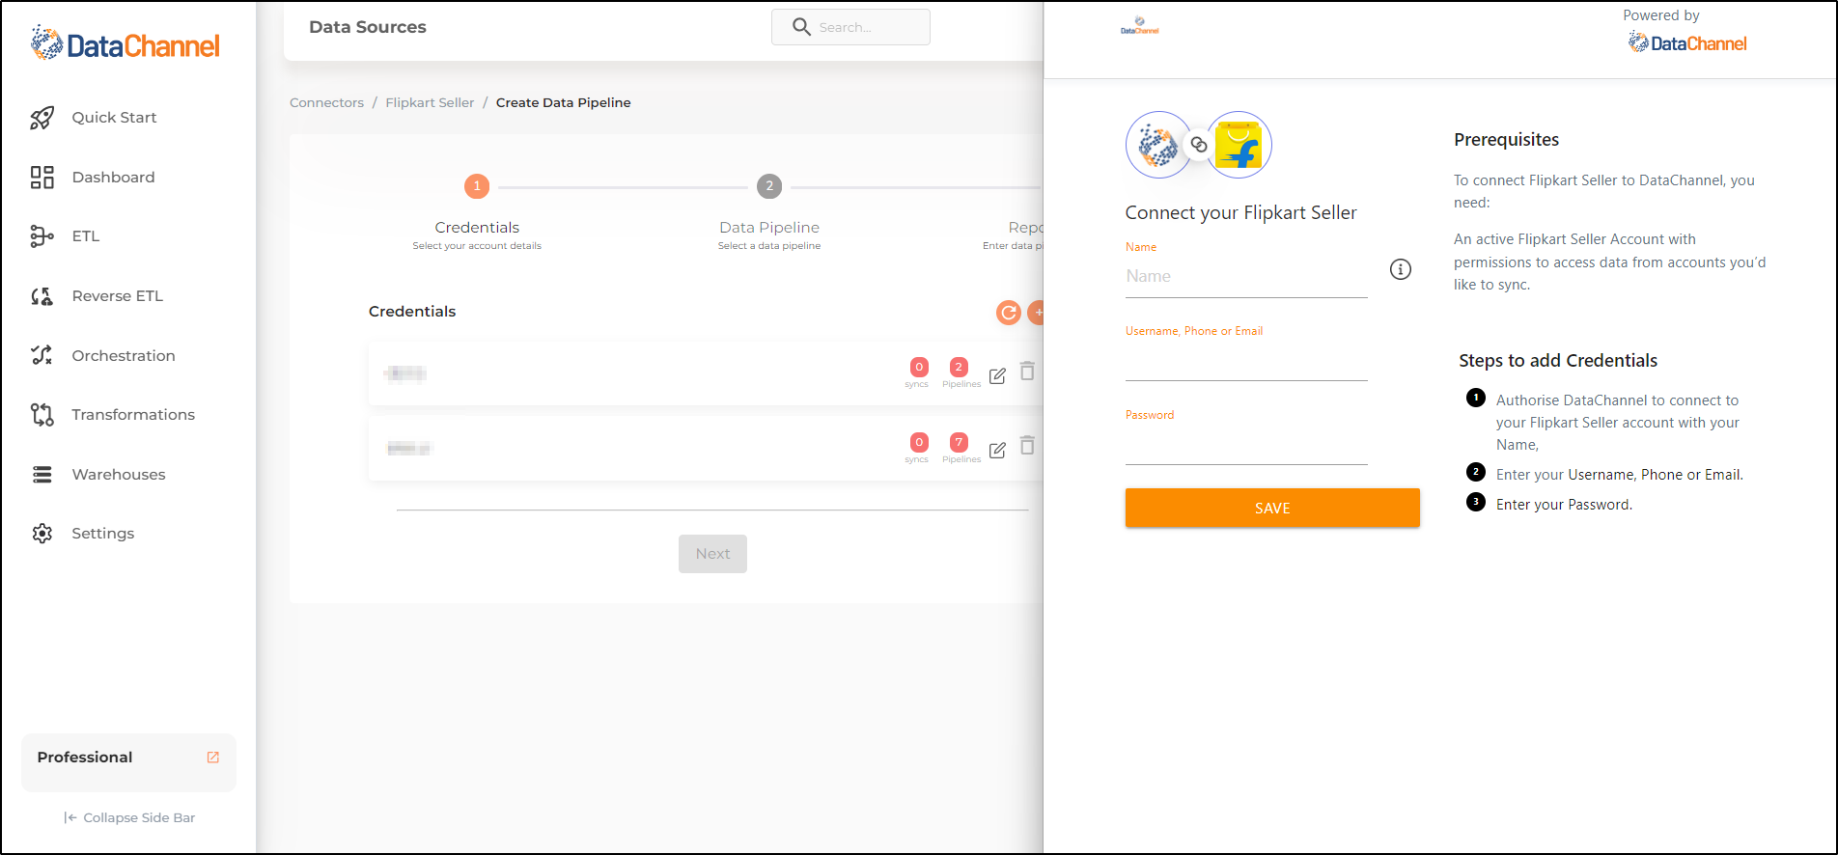The height and width of the screenshot is (855, 1838).
Task: Open the Transformations icon
Action: point(42,415)
